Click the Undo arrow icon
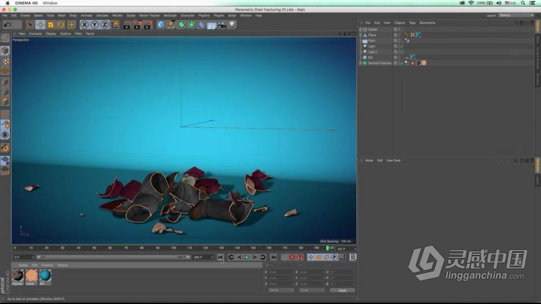This screenshot has width=541, height=304. coord(7,25)
